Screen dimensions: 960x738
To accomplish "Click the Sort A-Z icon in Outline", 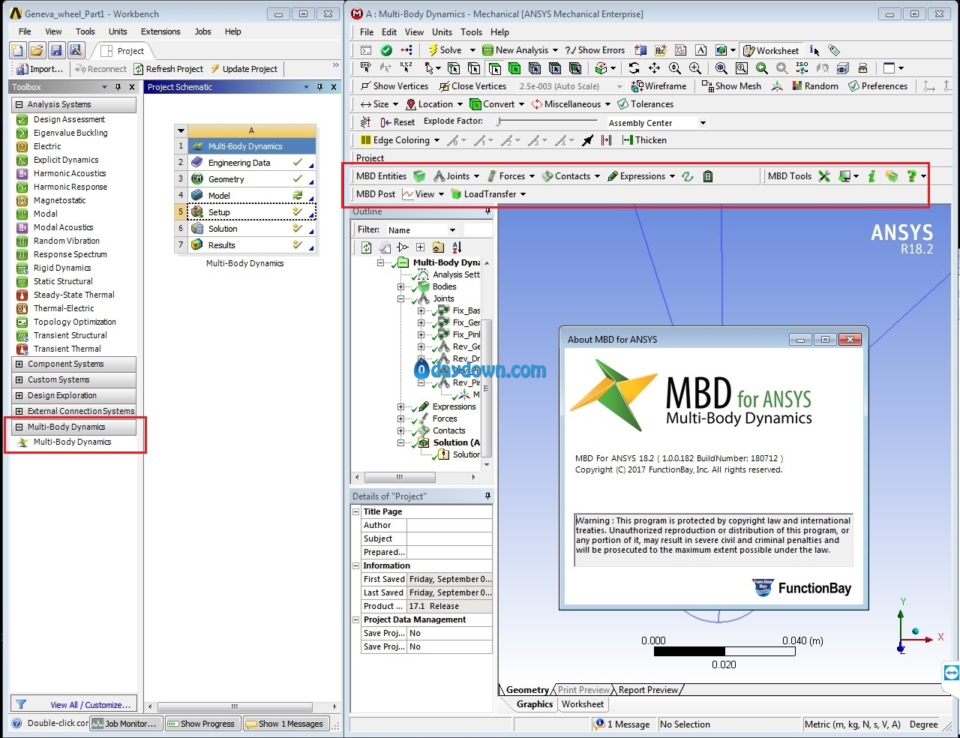I will click(x=457, y=247).
